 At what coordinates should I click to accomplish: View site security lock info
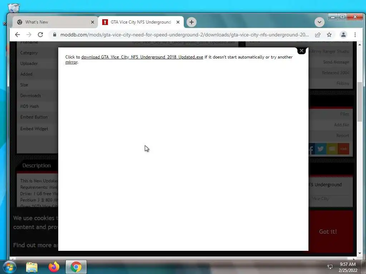(55, 35)
